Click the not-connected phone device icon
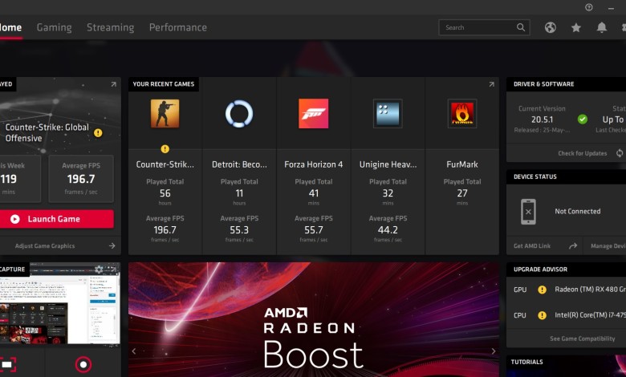The image size is (626, 377). coord(528,212)
